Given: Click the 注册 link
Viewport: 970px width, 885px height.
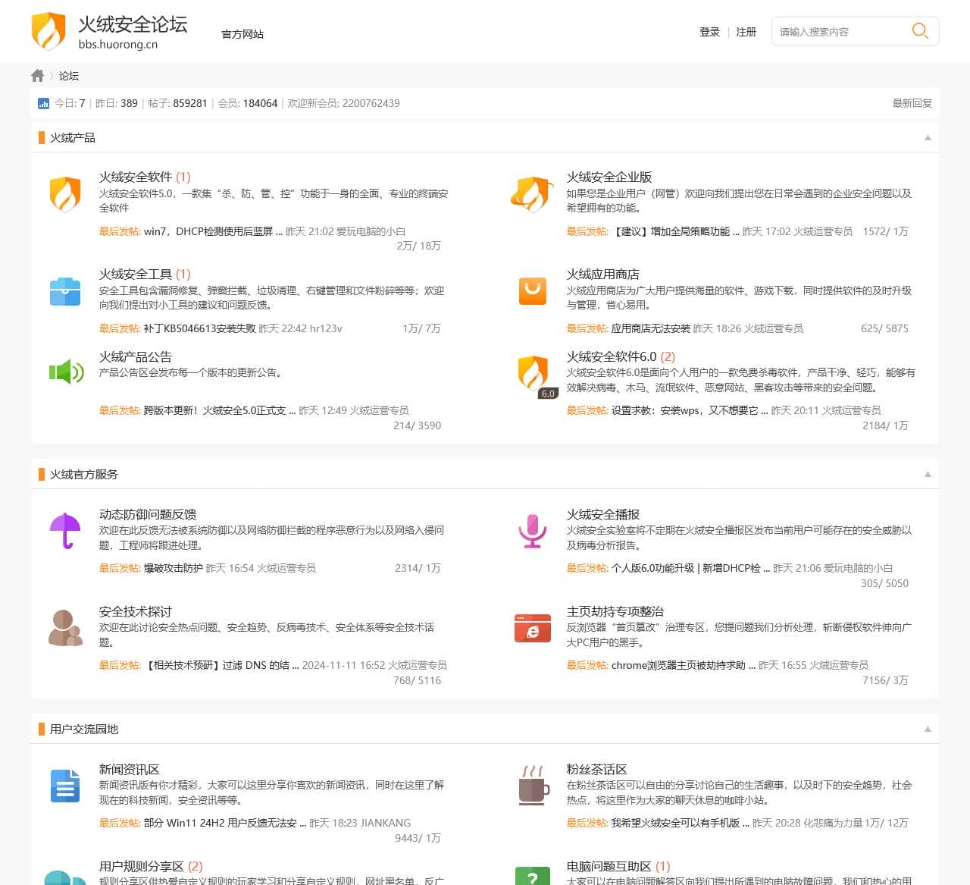Looking at the screenshot, I should tap(746, 32).
